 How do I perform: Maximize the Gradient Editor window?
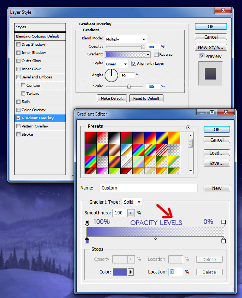click(x=212, y=112)
